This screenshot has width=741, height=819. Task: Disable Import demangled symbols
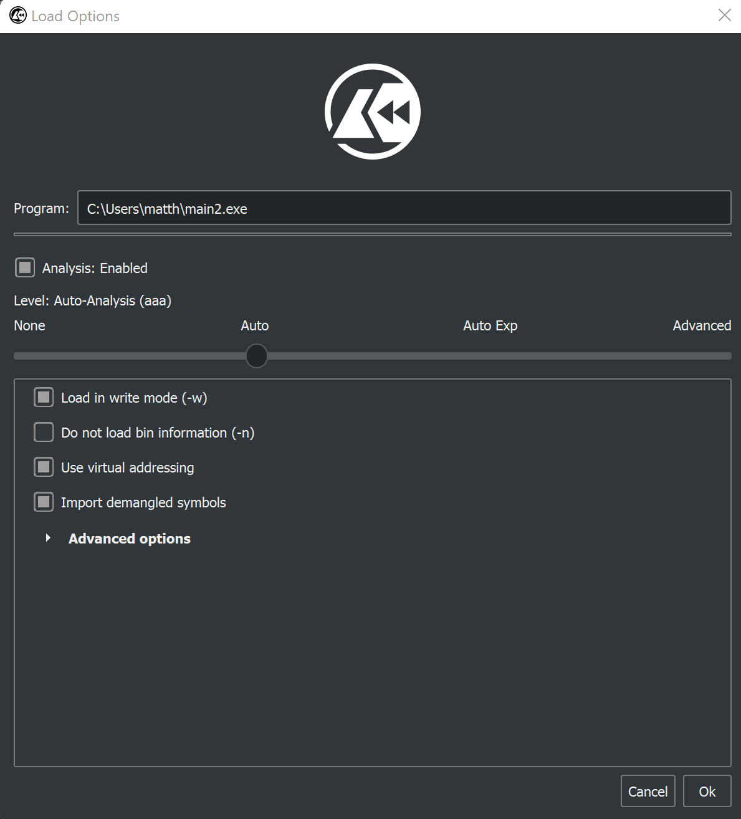tap(43, 502)
